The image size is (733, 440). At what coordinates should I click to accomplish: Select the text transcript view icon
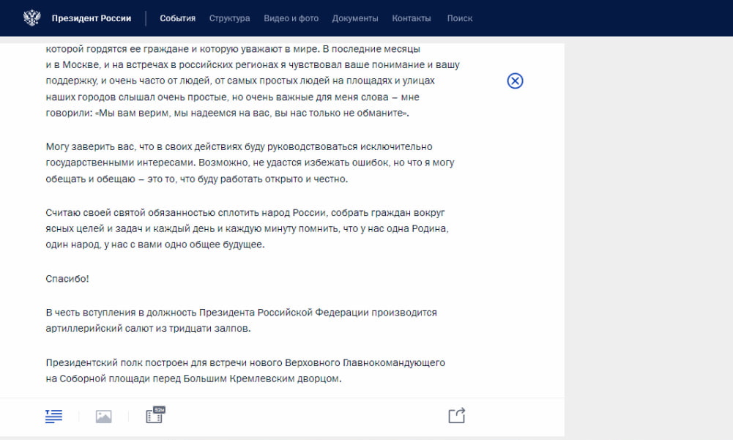[53, 417]
